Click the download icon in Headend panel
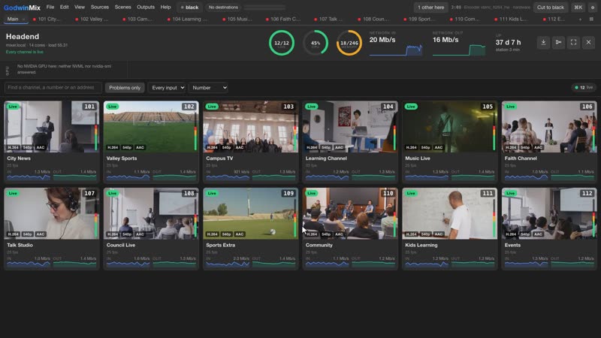601x338 pixels. coord(543,42)
